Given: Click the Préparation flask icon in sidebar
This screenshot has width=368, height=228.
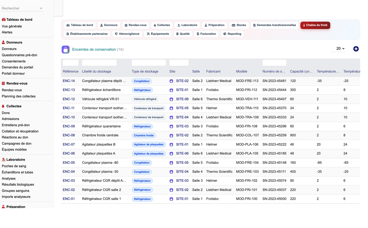Looking at the screenshot, I should 3,207.
